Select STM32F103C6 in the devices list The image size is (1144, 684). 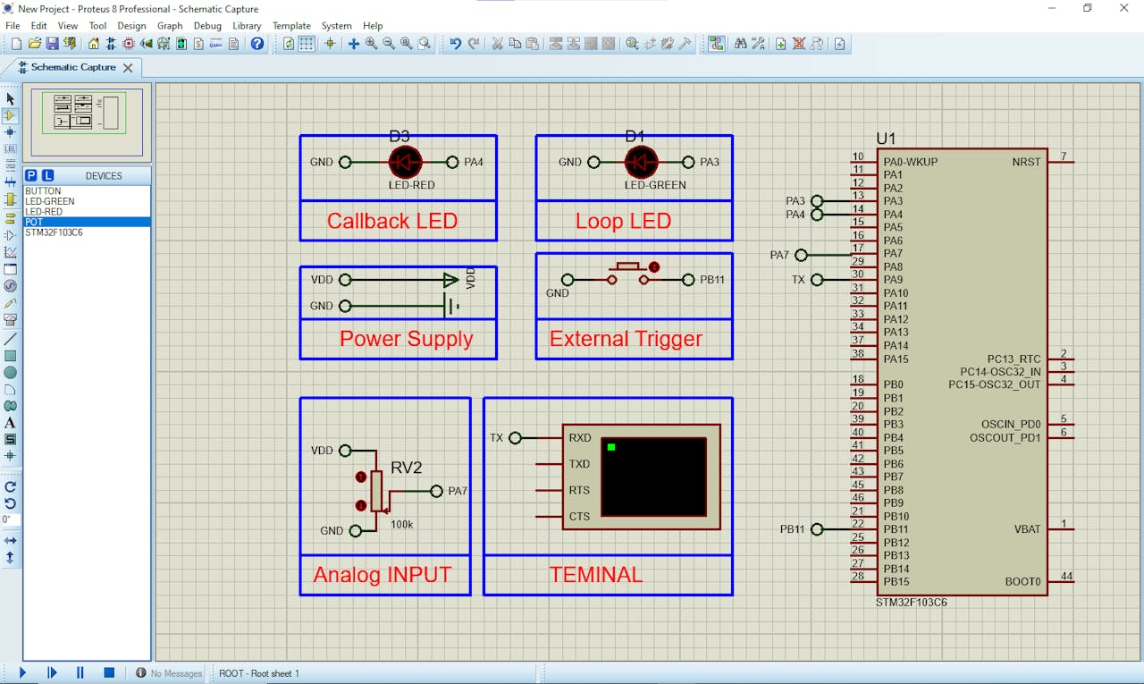(54, 232)
